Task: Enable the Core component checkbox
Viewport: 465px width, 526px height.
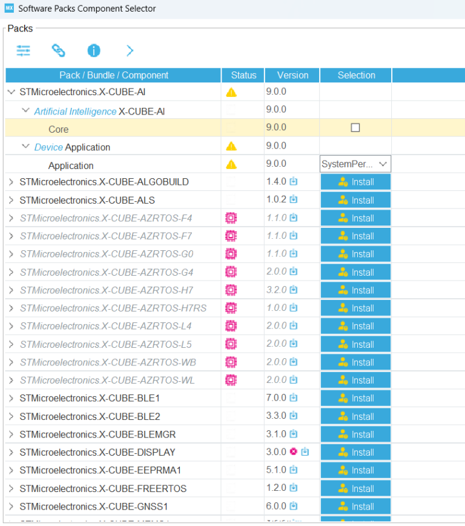Action: (x=355, y=128)
